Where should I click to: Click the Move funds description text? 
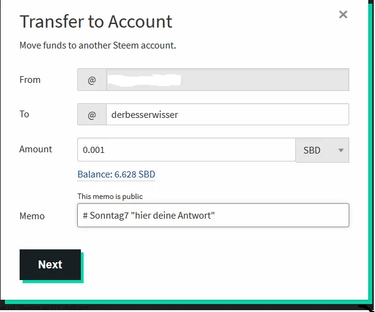click(97, 45)
